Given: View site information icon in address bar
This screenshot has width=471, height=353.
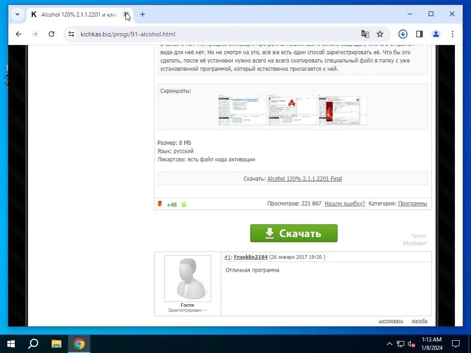Looking at the screenshot, I should pyautogui.click(x=71, y=34).
